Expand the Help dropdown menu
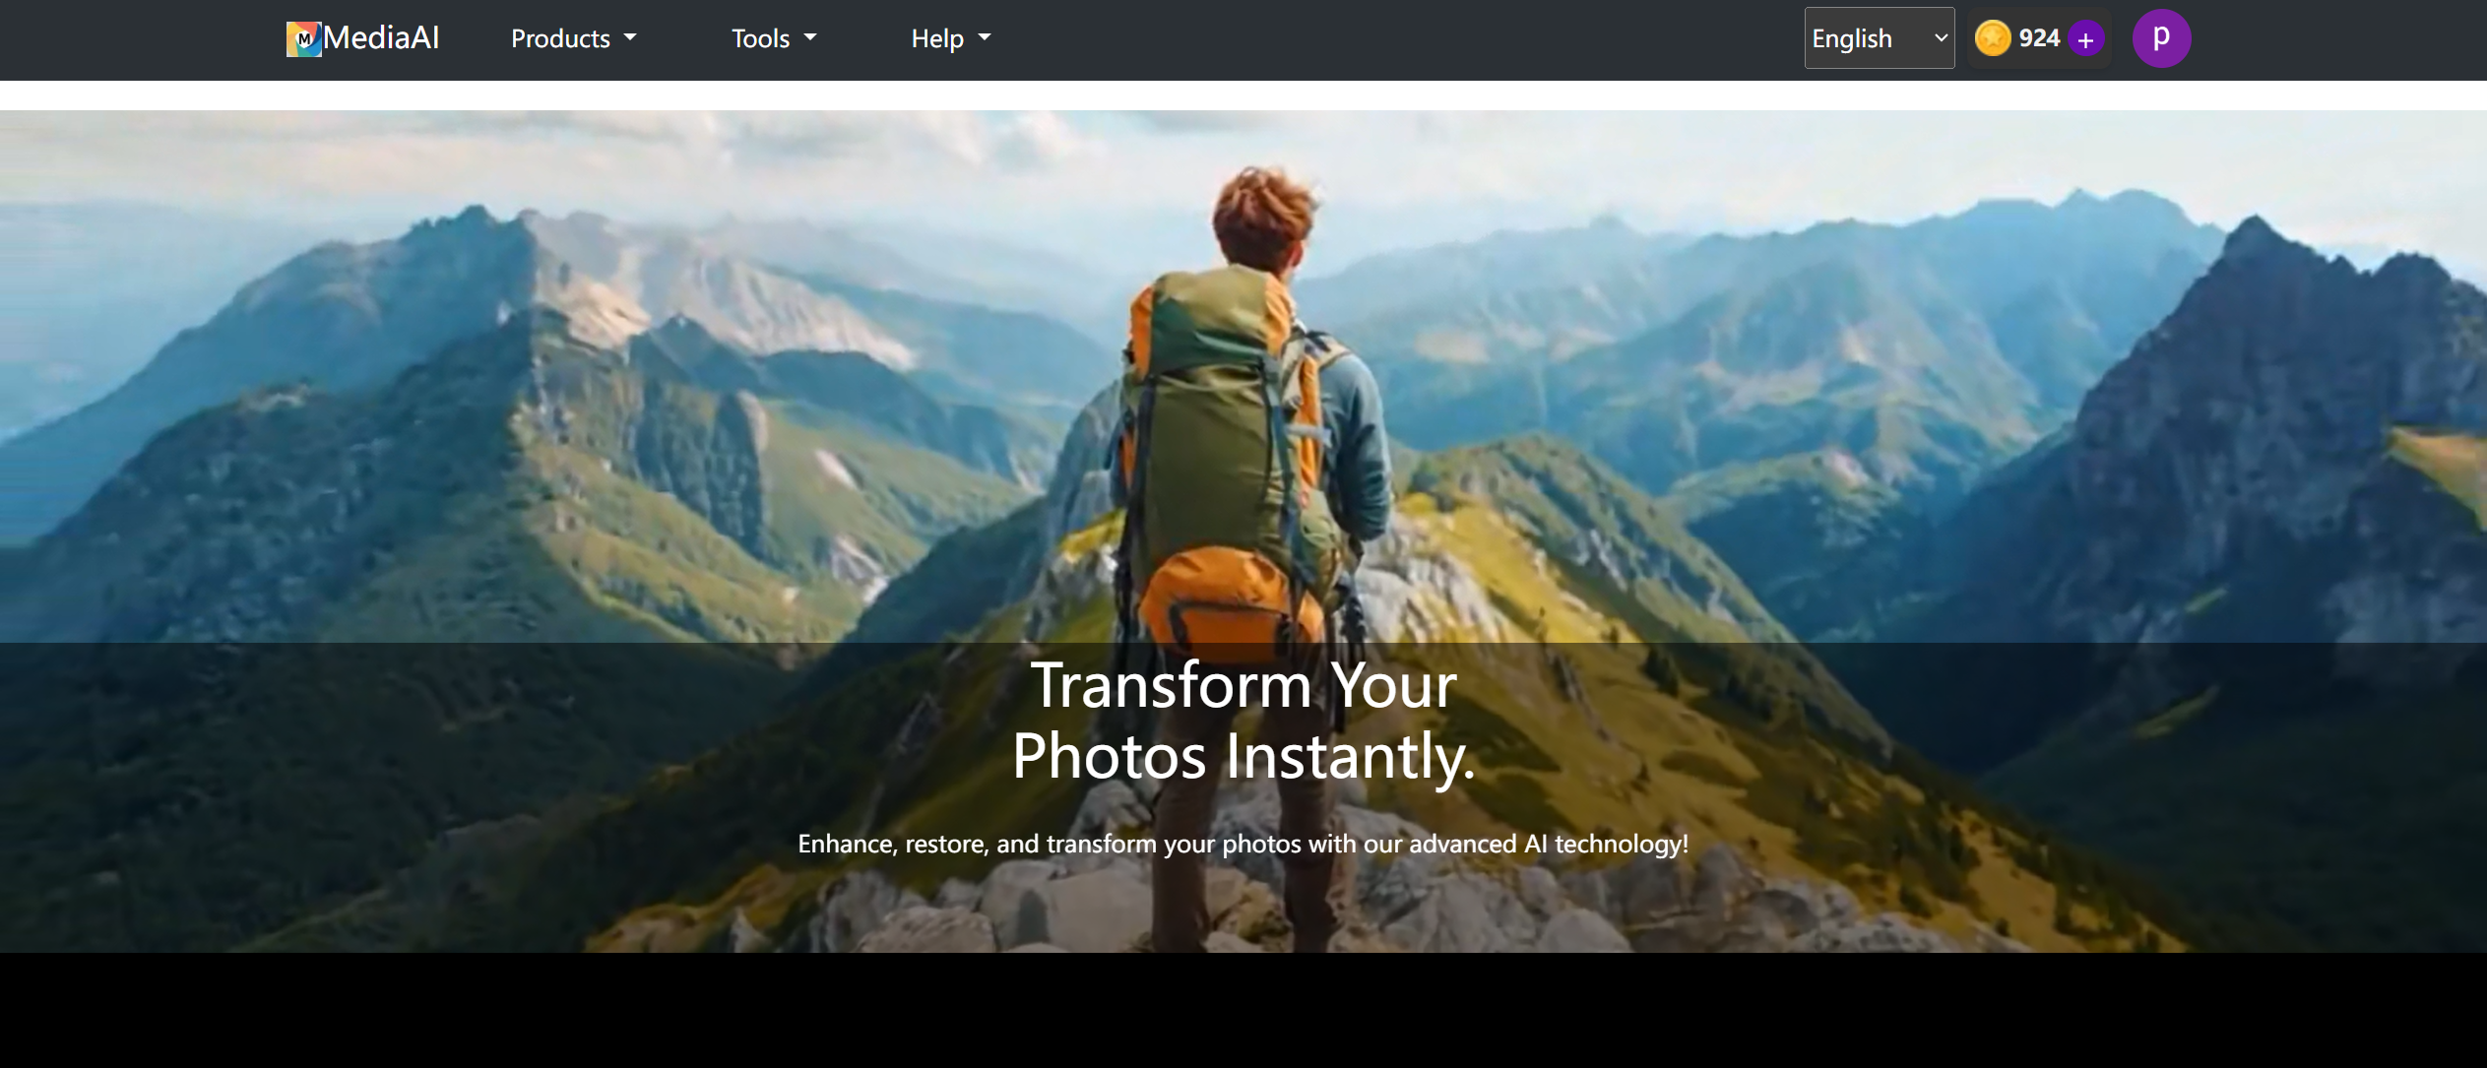The image size is (2487, 1068). click(x=950, y=38)
